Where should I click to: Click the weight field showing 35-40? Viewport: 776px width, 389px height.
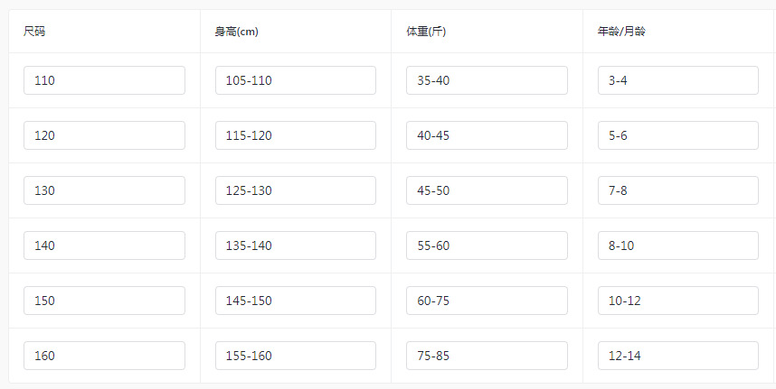487,80
